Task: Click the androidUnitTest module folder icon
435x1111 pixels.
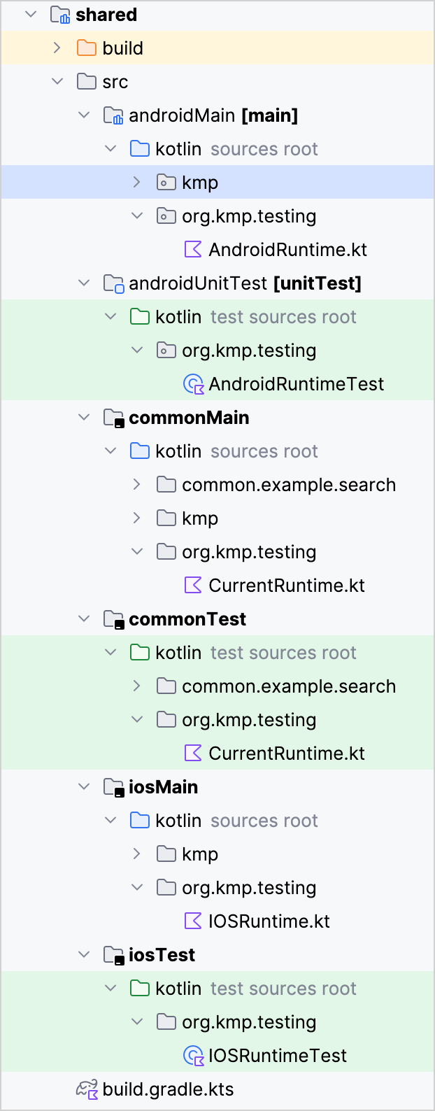Action: point(113,283)
